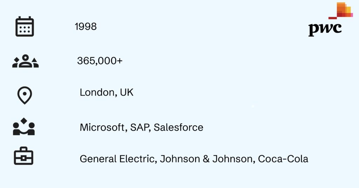Select the group of people icon
The height and width of the screenshot is (188, 359).
(25, 61)
